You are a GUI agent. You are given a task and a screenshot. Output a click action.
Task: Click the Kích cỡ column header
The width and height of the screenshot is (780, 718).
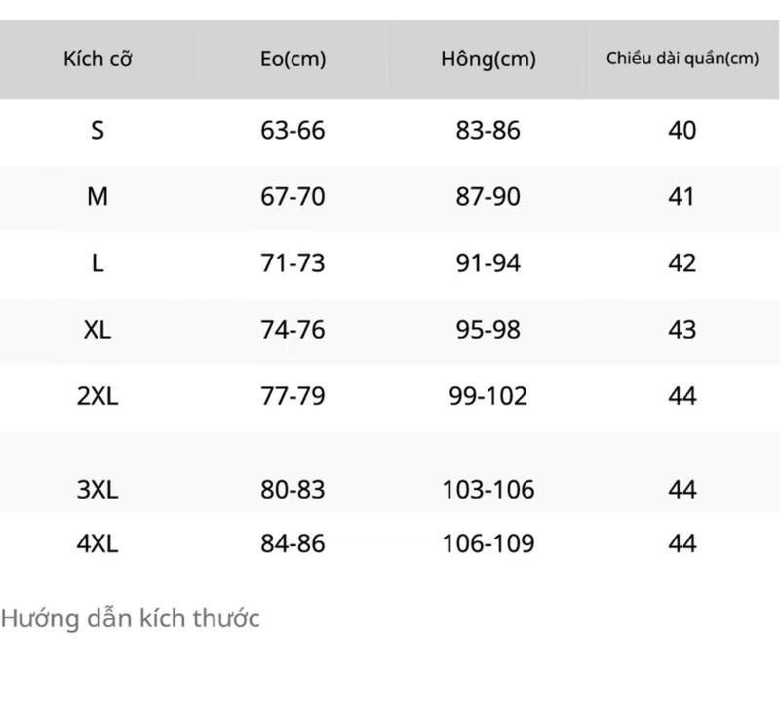97,59
